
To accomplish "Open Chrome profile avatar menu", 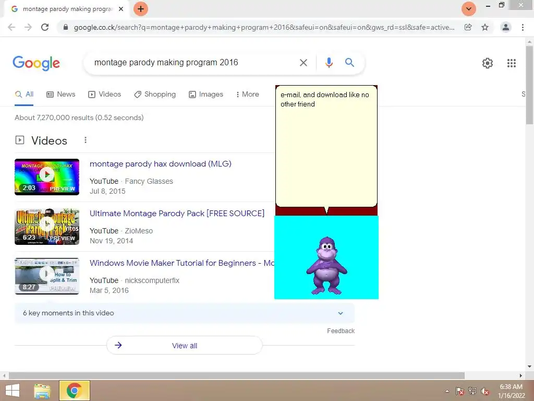I will pos(506,27).
